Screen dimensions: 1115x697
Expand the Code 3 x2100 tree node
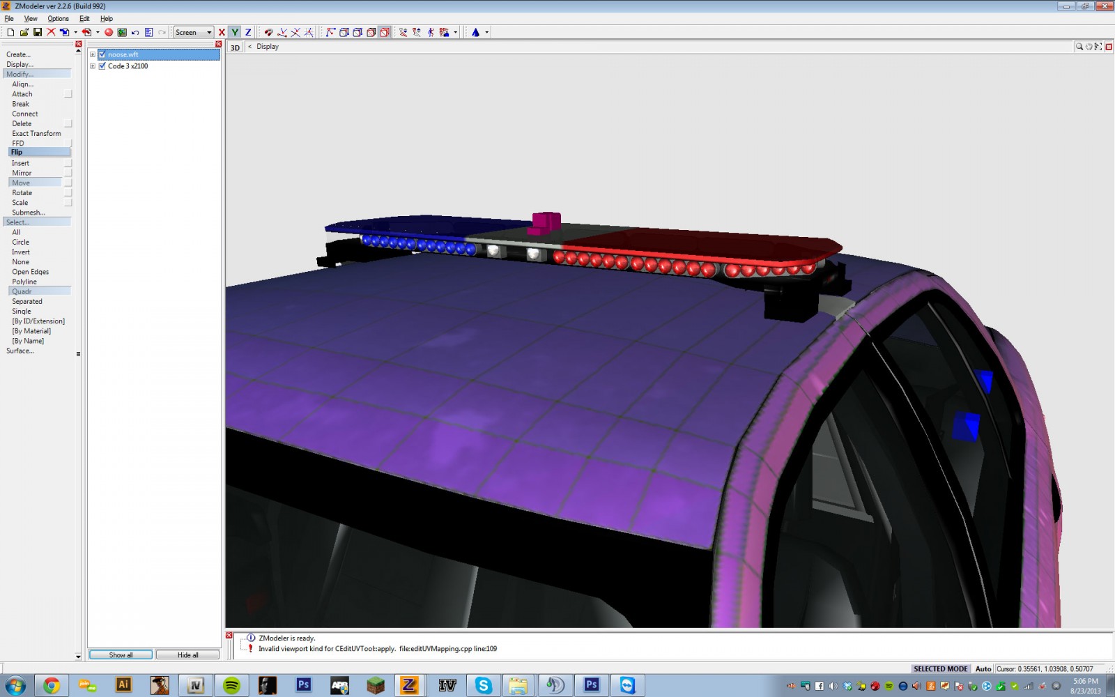click(x=93, y=66)
